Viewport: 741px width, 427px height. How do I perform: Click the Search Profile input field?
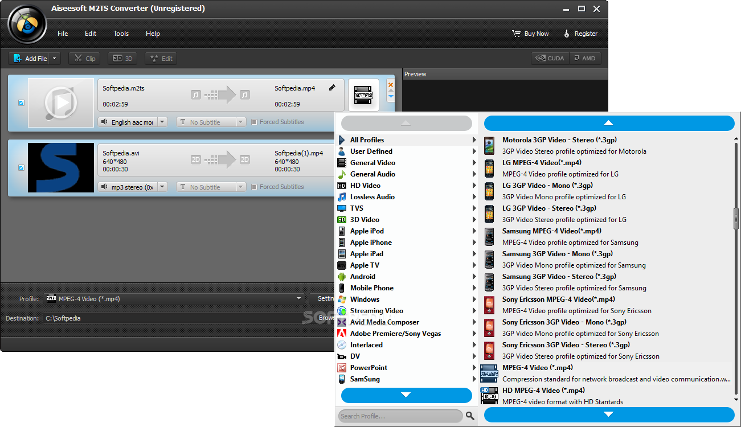tap(400, 416)
